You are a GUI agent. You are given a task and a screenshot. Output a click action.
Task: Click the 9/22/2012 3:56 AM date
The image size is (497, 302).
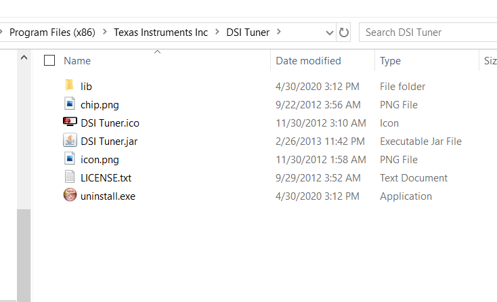click(318, 105)
